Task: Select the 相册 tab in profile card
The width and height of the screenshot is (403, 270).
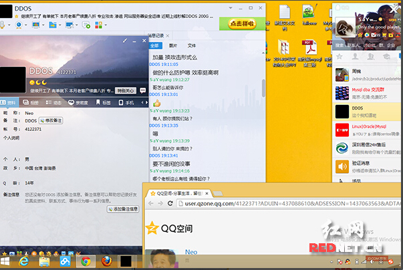Action: click(34, 103)
